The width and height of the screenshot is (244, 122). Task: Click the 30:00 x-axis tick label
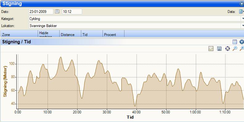click(107, 112)
